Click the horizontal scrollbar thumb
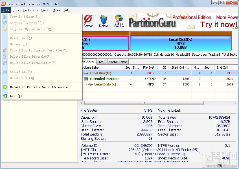Viewport: 239px width, 169px height. tap(144, 103)
